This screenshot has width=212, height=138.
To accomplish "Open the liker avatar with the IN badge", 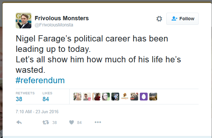I will coord(87,97).
